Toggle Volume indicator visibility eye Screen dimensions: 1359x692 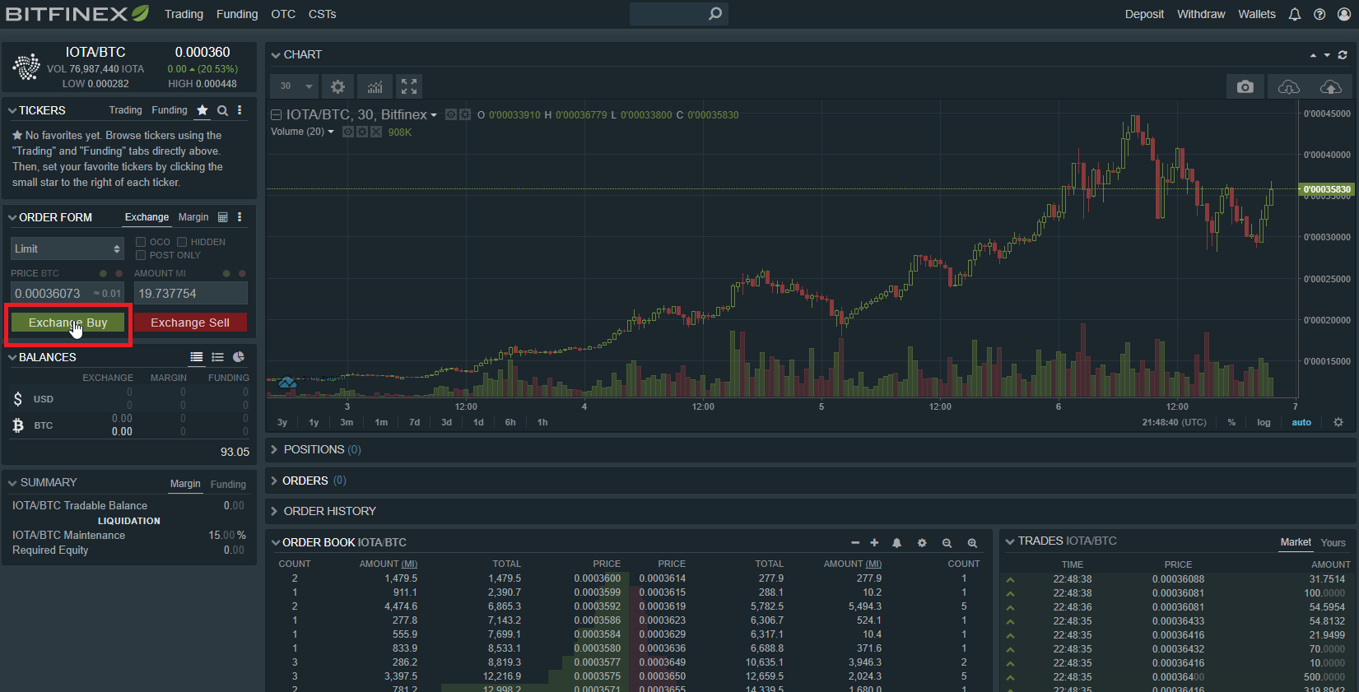point(348,132)
